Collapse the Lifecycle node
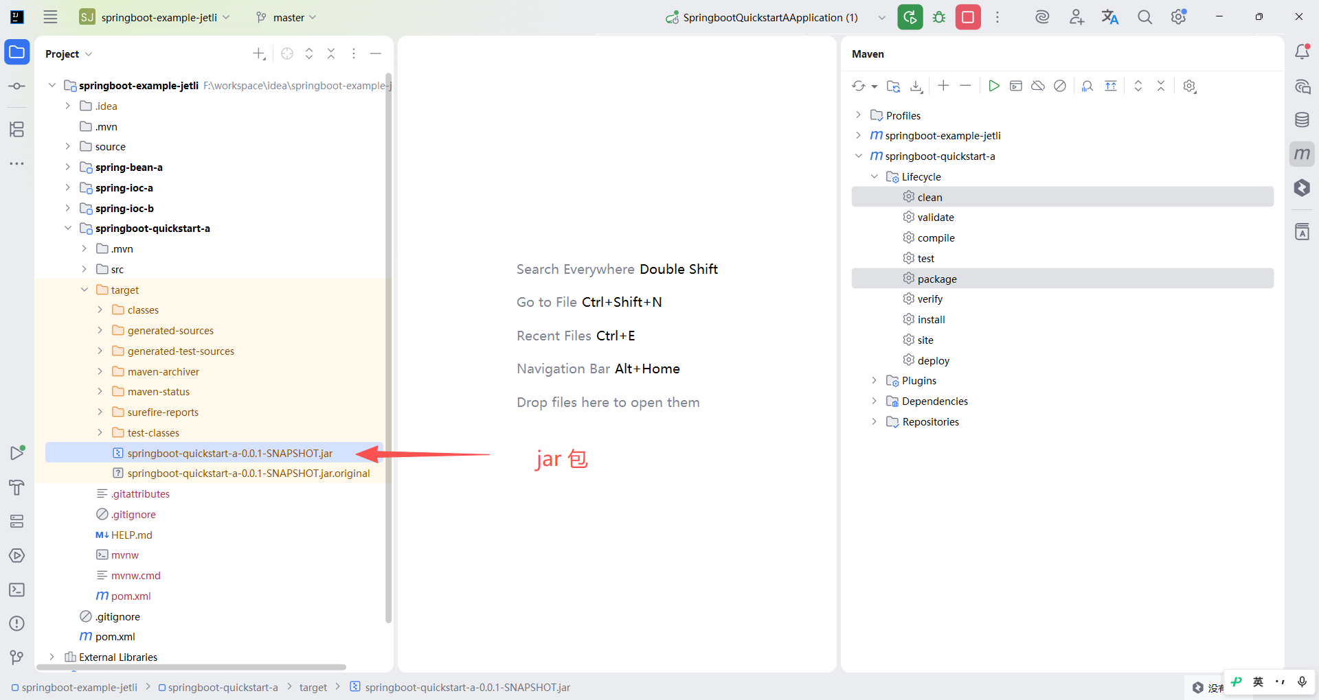Screen dimensions: 1319x700 [875, 176]
